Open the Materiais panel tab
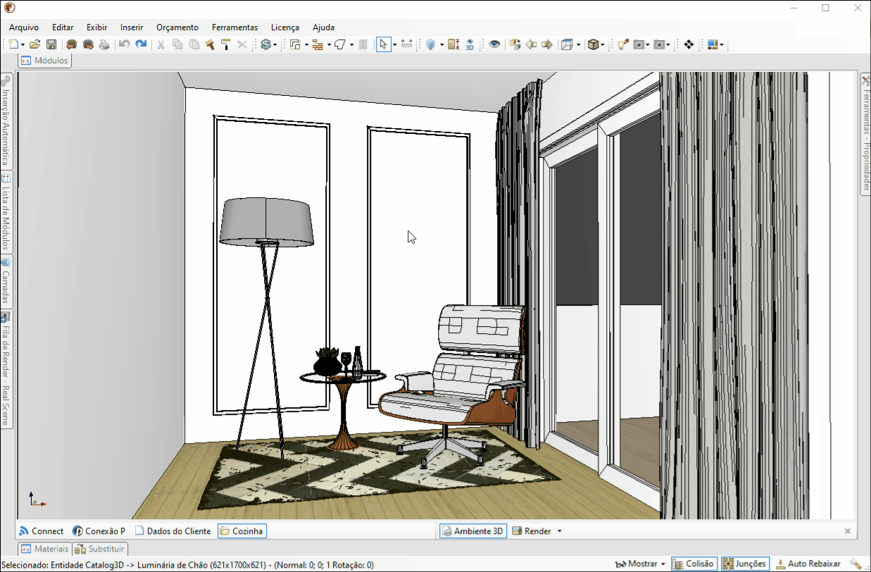The image size is (871, 572). [45, 549]
